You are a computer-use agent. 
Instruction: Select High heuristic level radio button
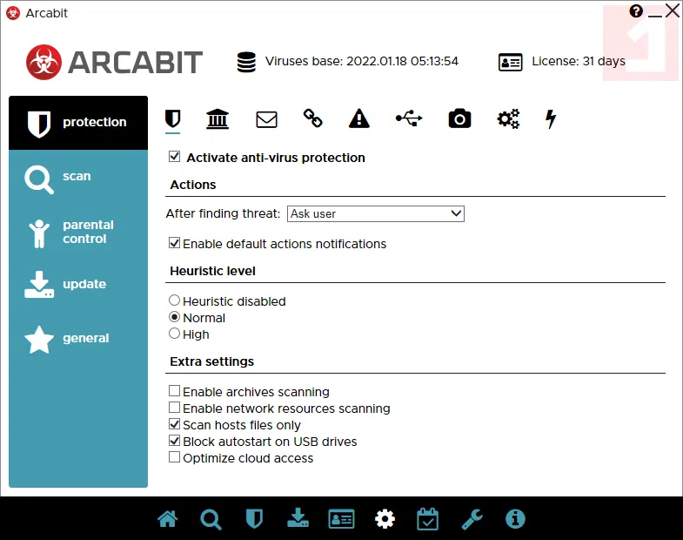pyautogui.click(x=174, y=334)
